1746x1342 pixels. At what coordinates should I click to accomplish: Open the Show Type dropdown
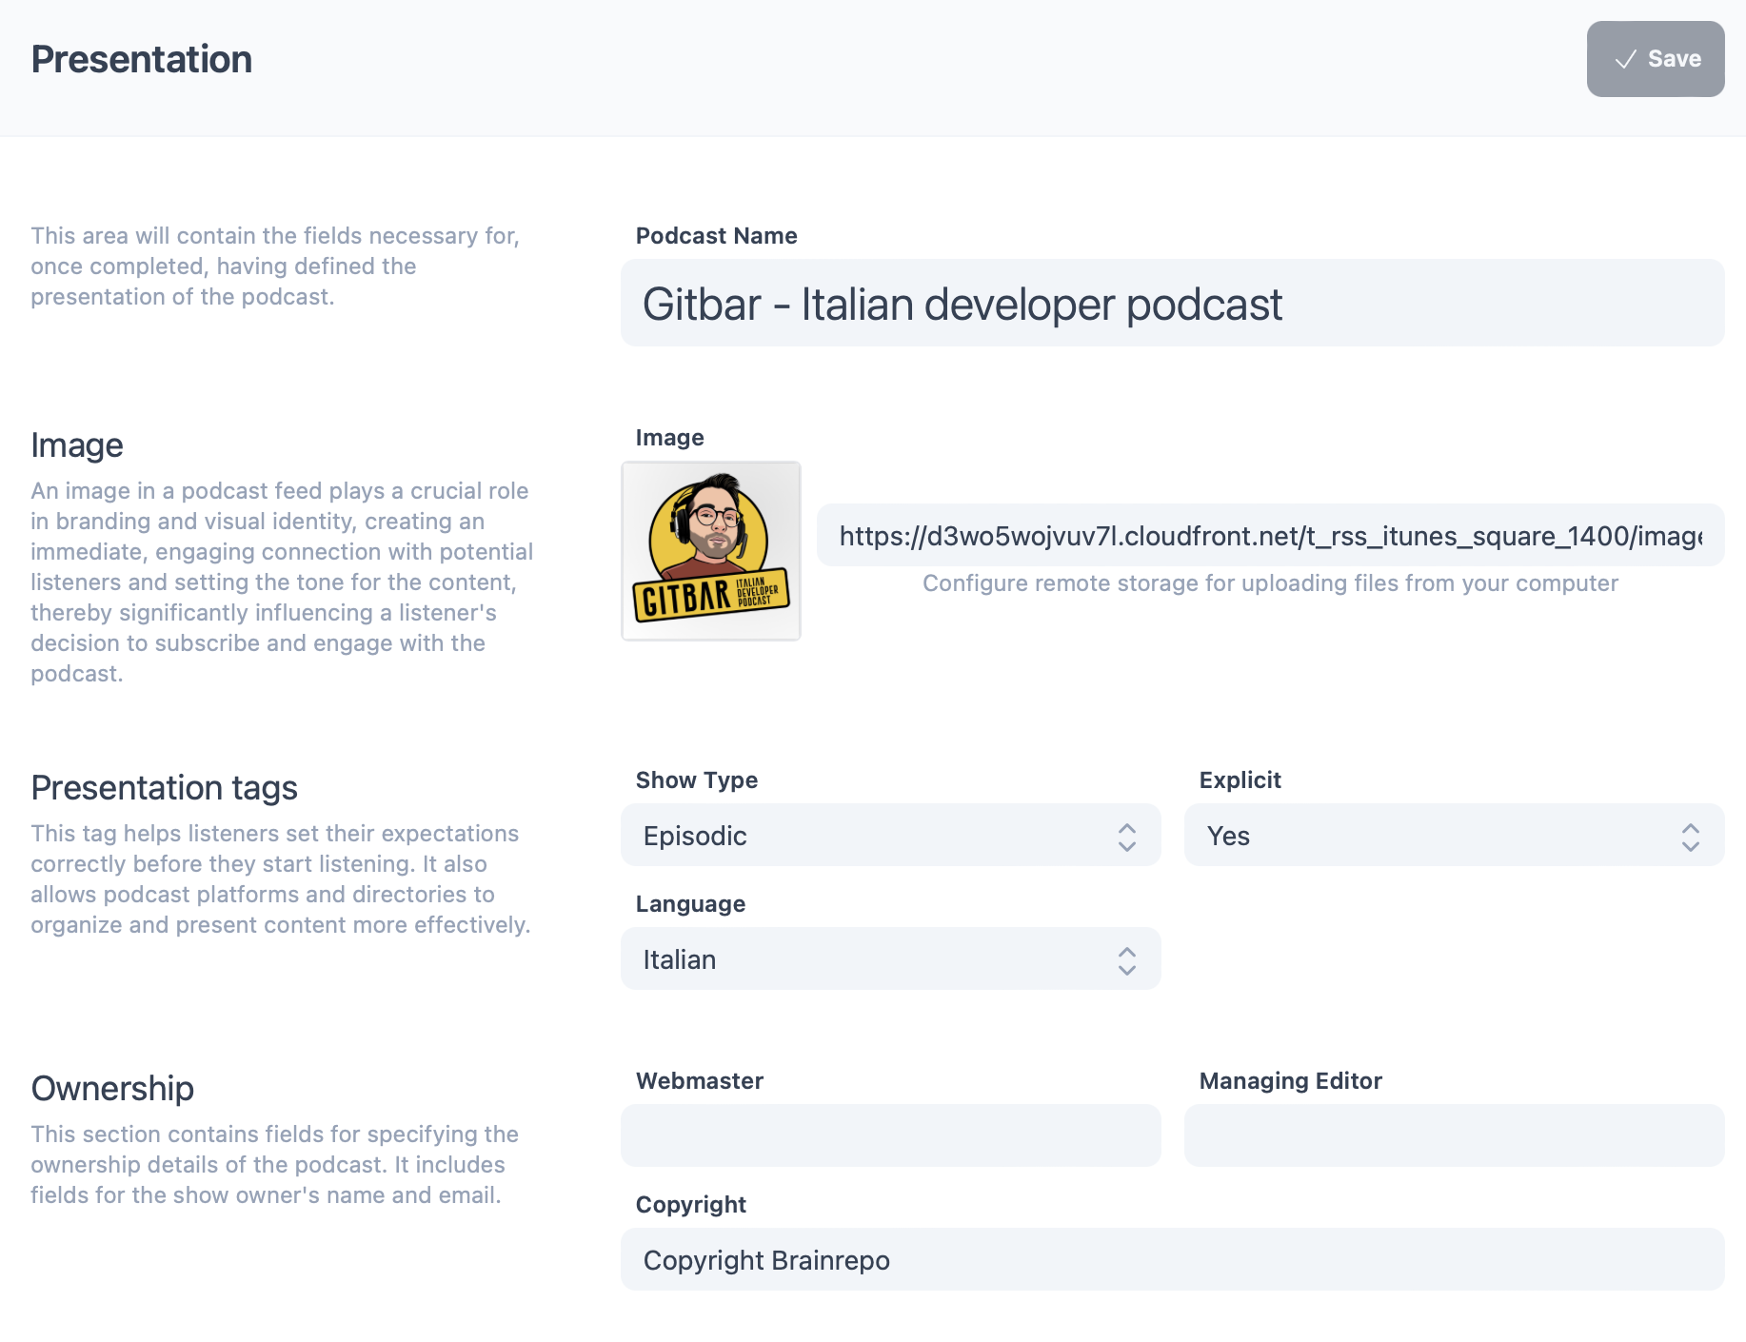890,835
